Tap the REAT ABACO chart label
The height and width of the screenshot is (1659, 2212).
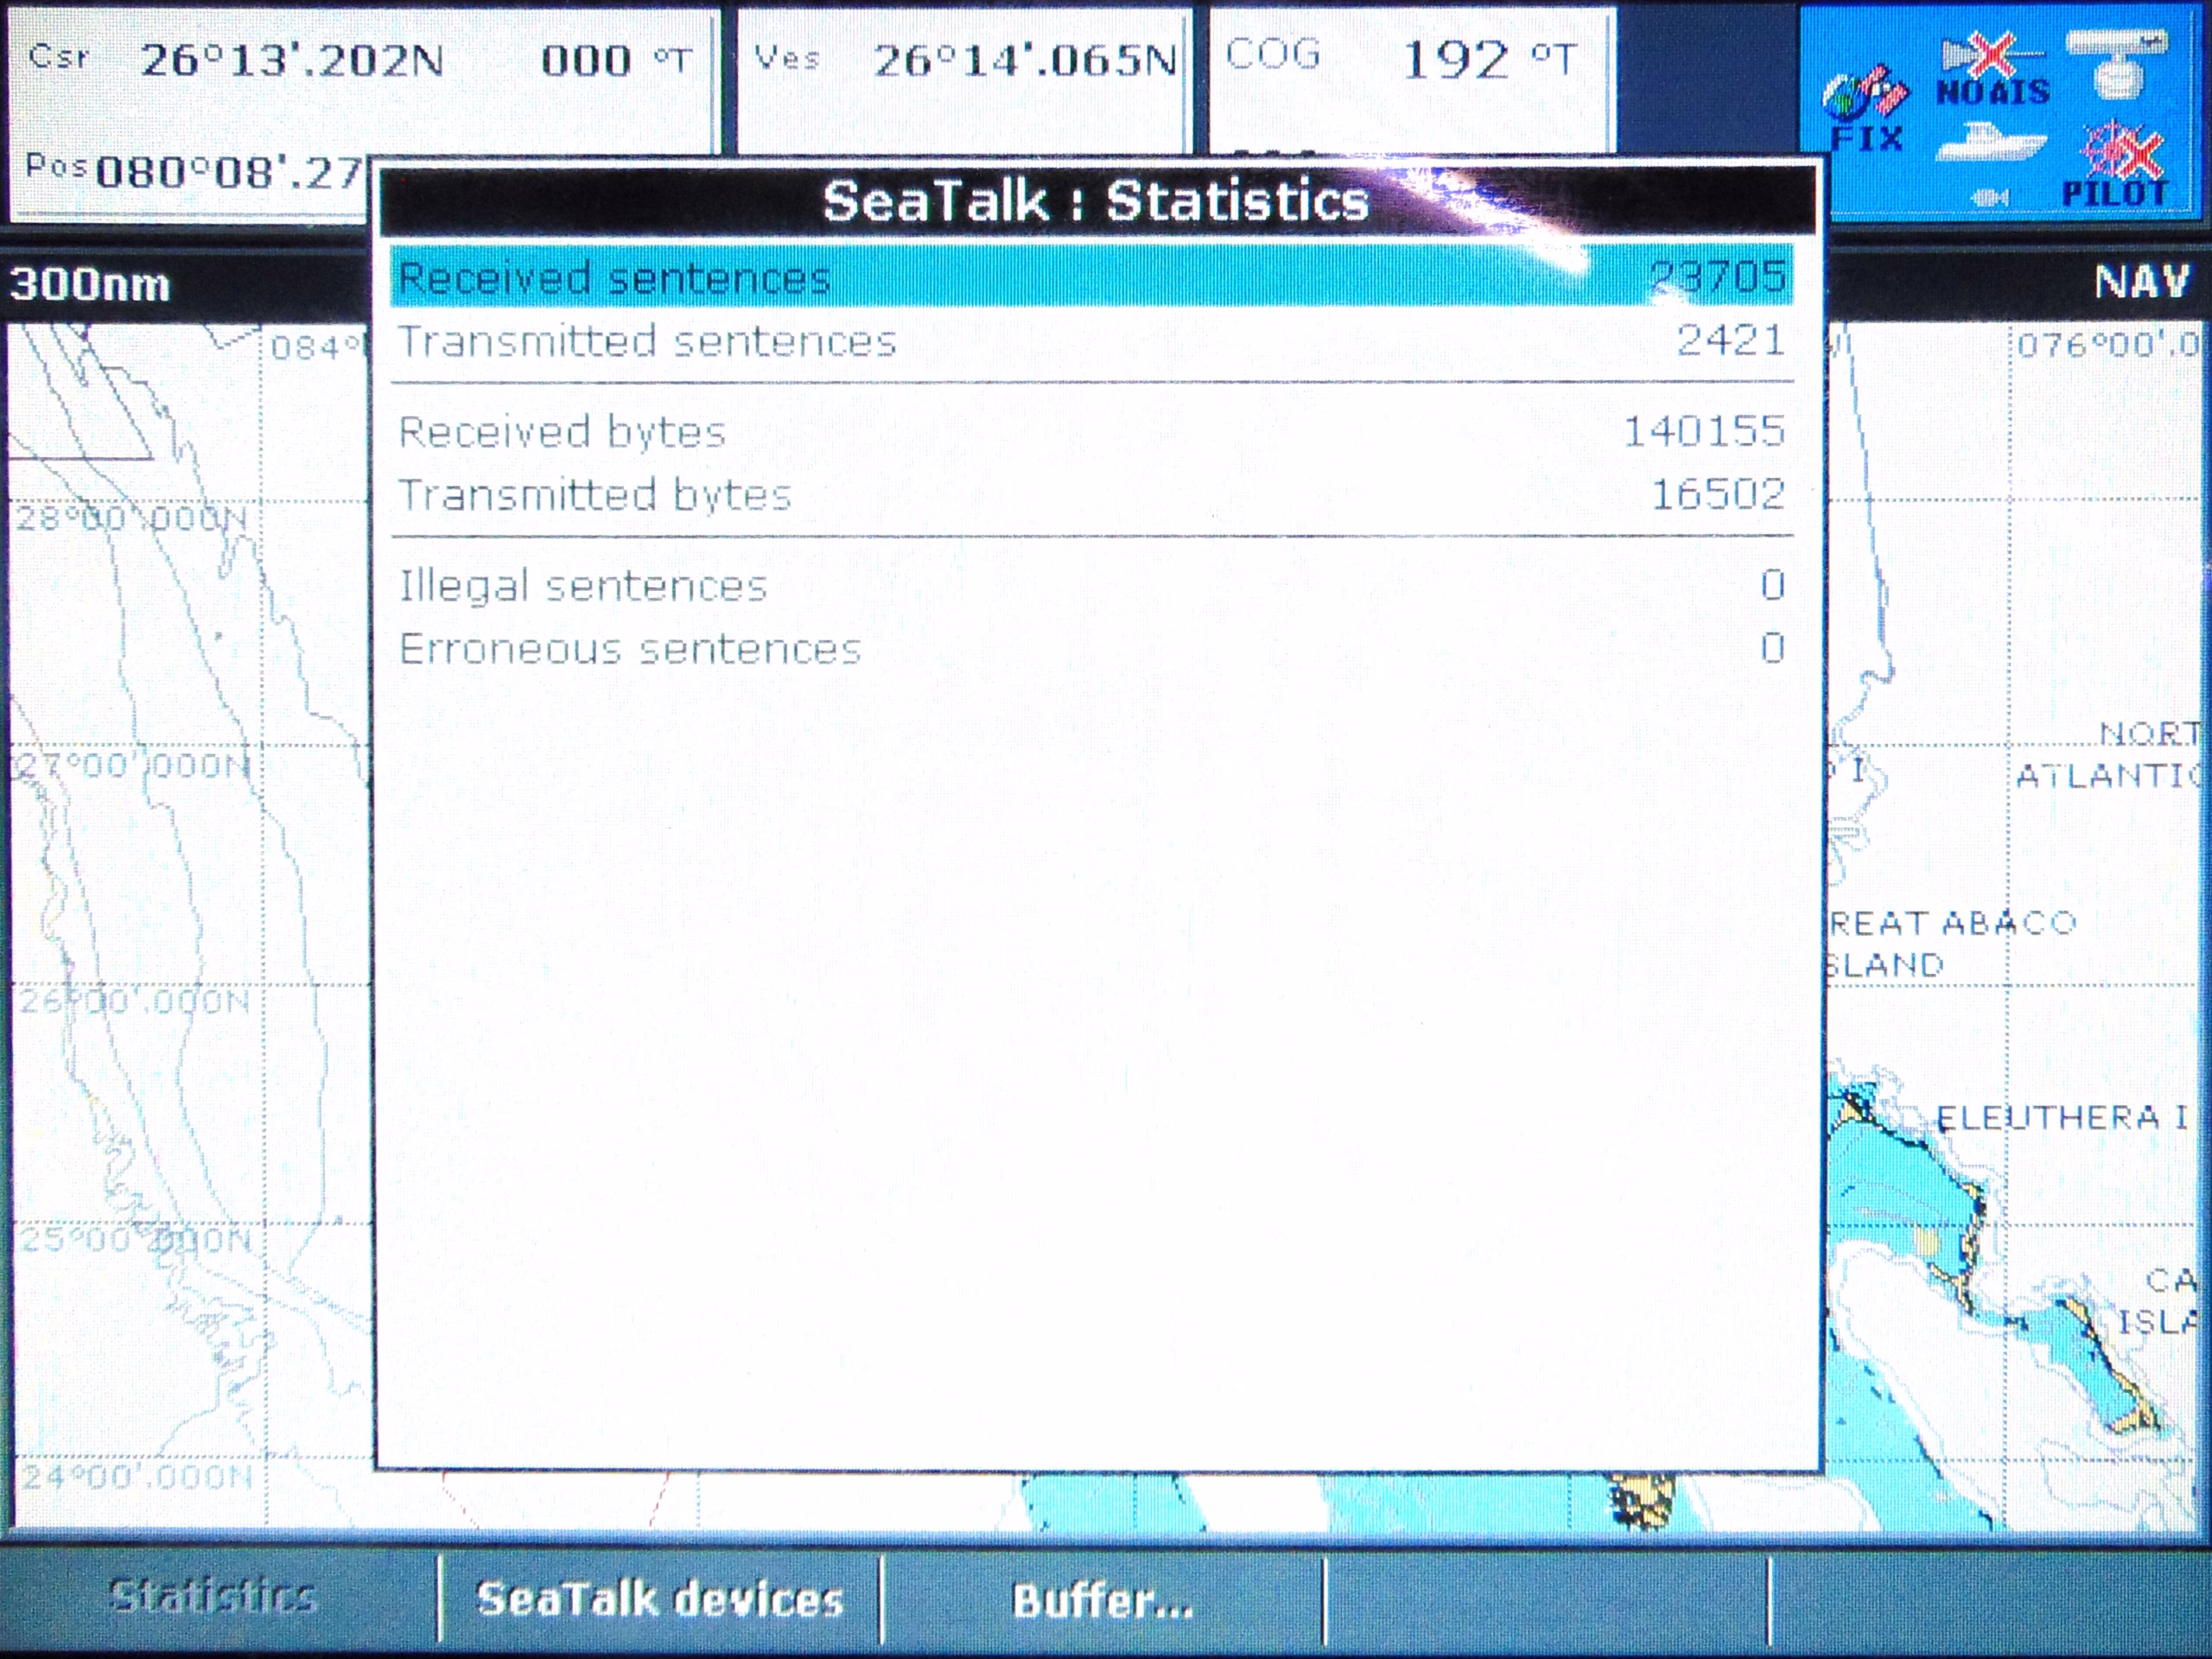tap(1952, 922)
